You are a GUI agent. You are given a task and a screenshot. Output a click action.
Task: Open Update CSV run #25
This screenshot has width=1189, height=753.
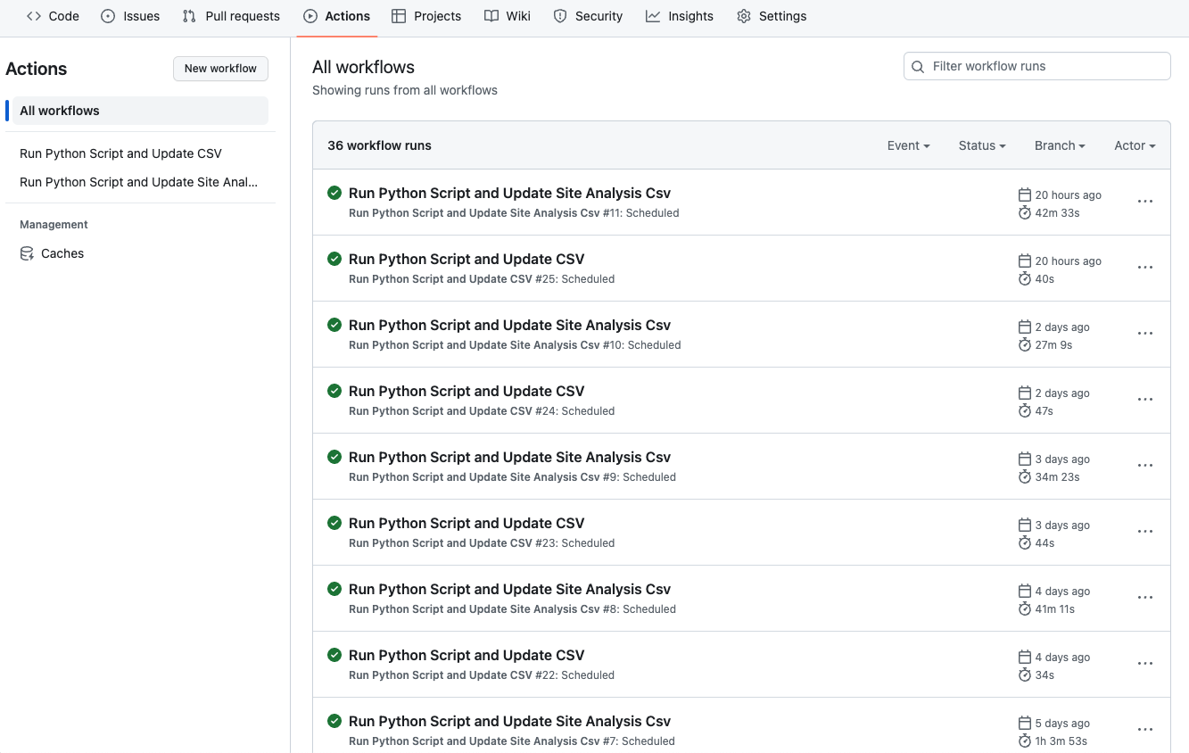pyautogui.click(x=467, y=259)
